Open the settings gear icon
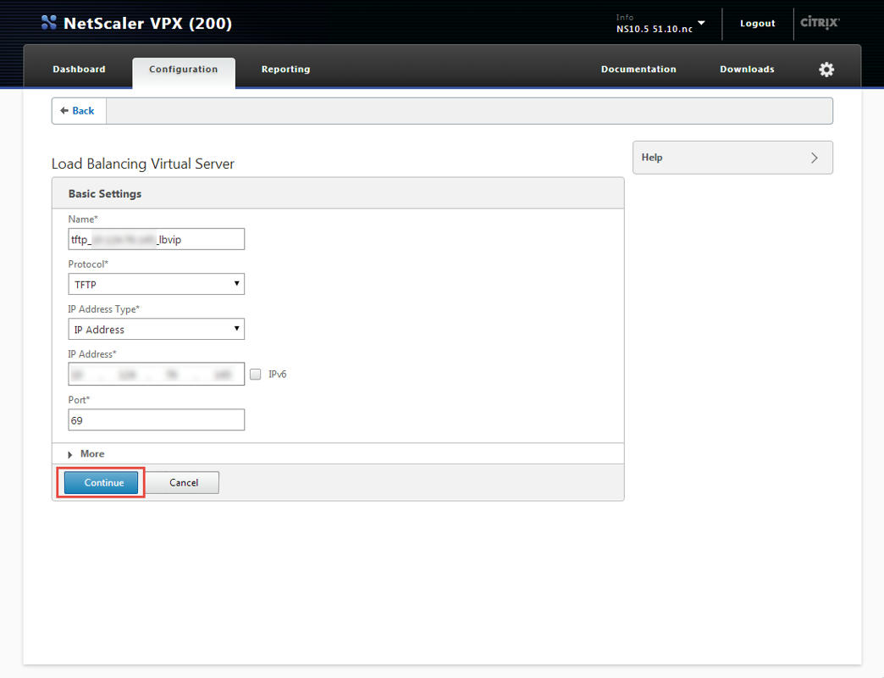 pyautogui.click(x=826, y=69)
